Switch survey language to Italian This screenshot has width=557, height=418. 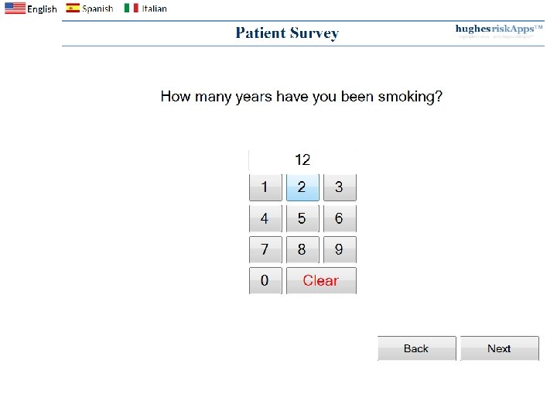pyautogui.click(x=145, y=9)
